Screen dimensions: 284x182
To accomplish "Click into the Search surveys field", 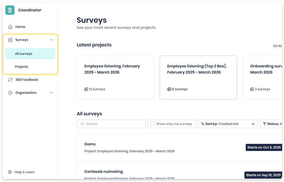I will click(111, 124).
